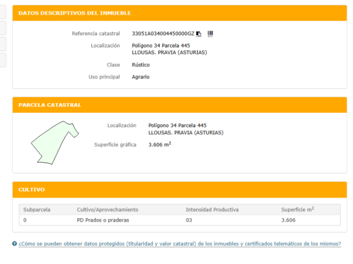This screenshot has height=264, width=353.
Task: Copy the cadastral reference with the copy icon
Action: [198, 34]
